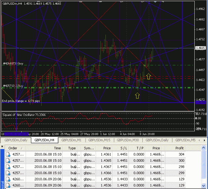208x189 pixels.
Task: Click the GBPUSDm,H4 chart title with OHLC values
Action: [32, 4]
